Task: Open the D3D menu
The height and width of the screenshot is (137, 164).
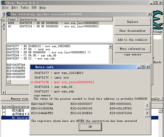Action: [x=34, y=8]
